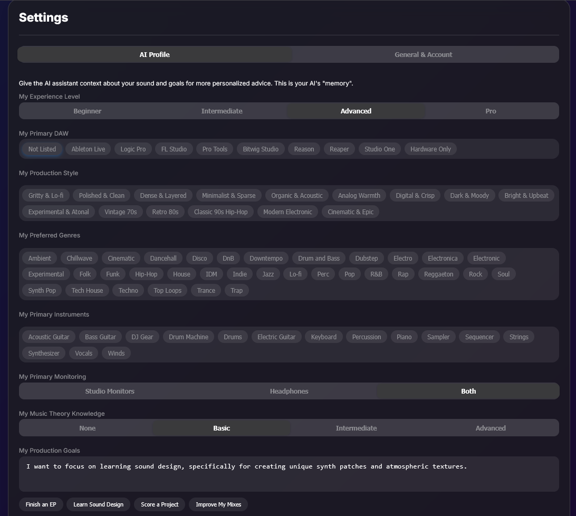Toggle the Ambient genre chip
Screen dimensions: 576x516
(x=39, y=258)
